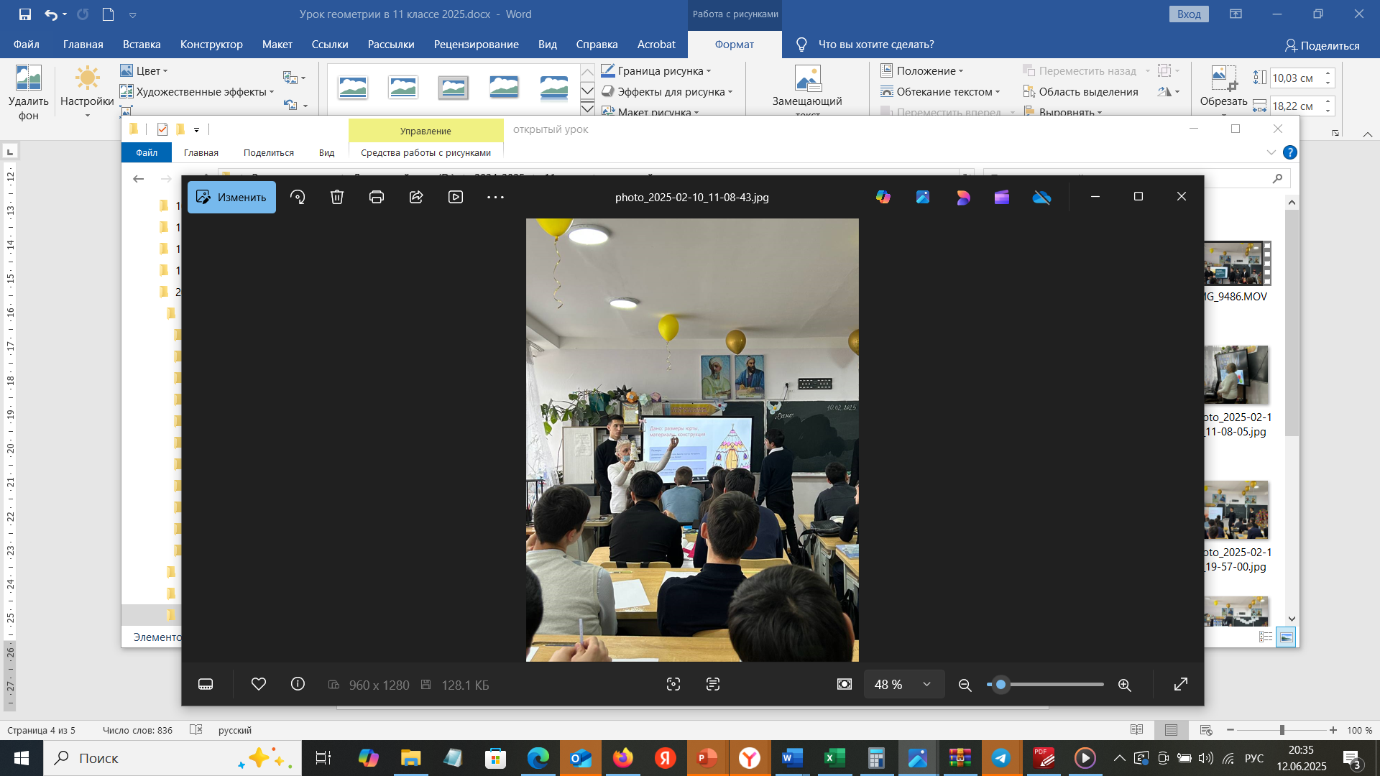The image size is (1380, 776).
Task: Open spelling check icon in status bar
Action: (195, 730)
